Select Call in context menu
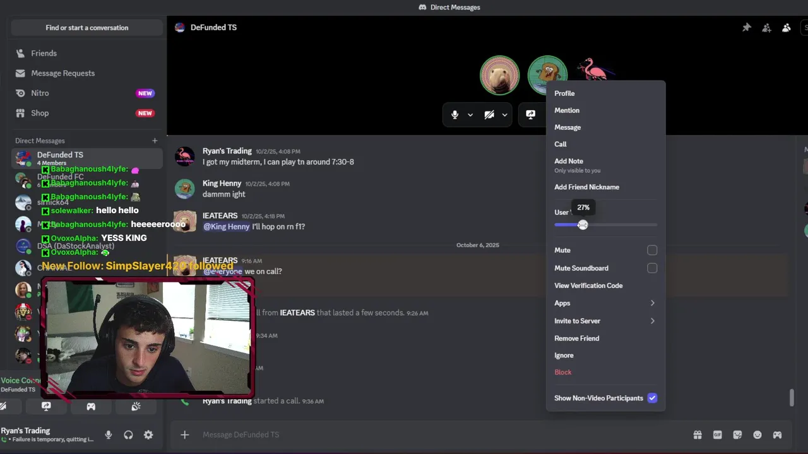 (605, 144)
